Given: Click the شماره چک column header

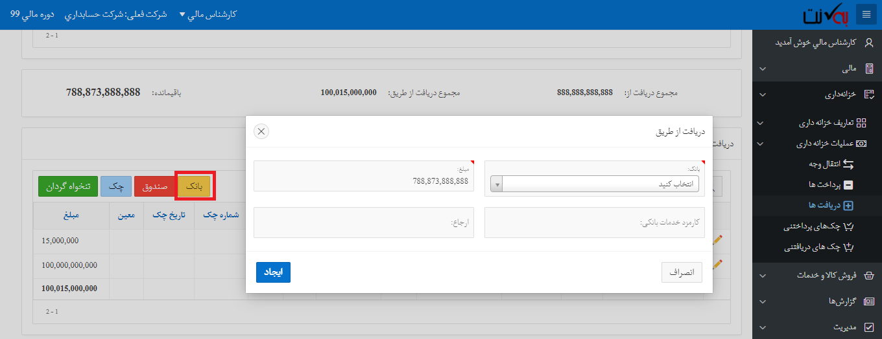Looking at the screenshot, I should point(220,215).
